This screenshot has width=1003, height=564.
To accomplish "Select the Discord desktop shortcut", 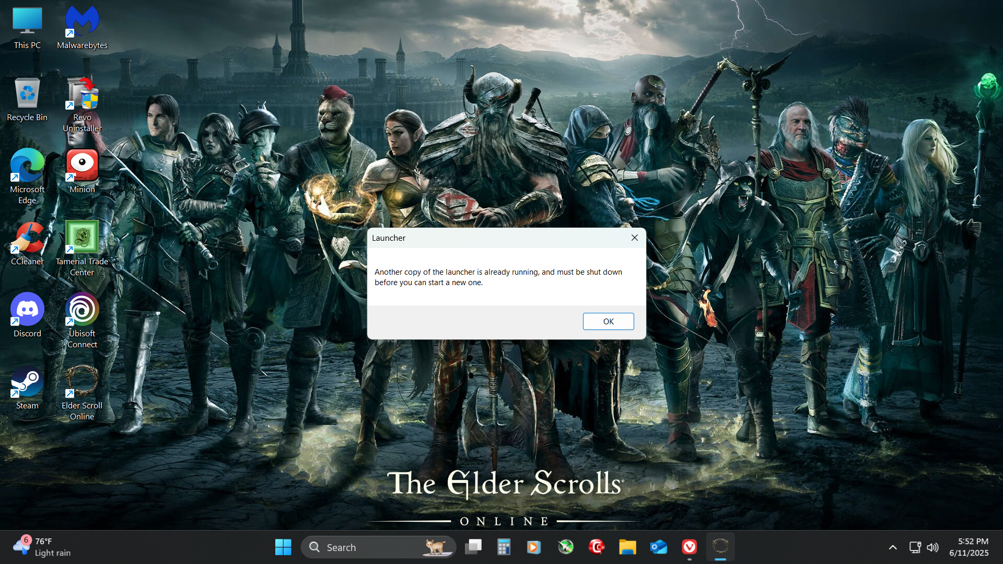I will [x=27, y=315].
